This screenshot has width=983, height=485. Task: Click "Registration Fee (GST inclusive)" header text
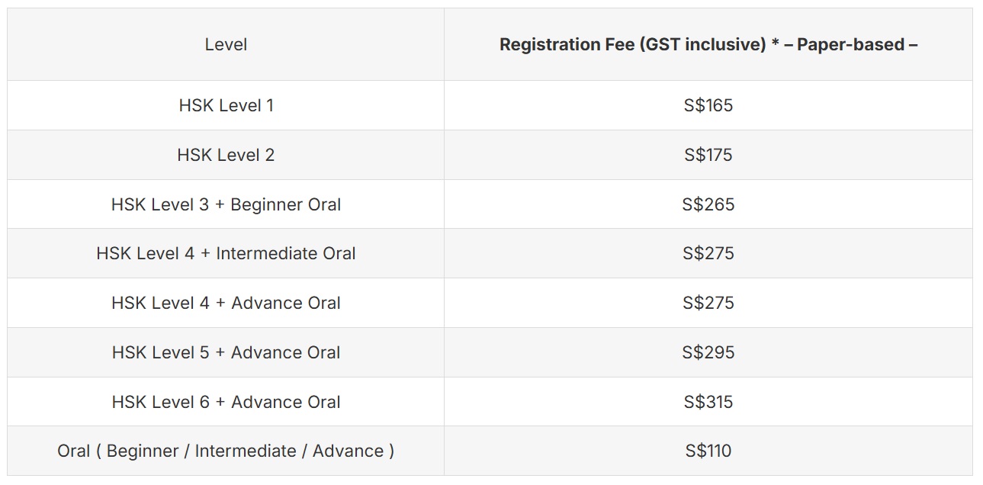point(632,45)
